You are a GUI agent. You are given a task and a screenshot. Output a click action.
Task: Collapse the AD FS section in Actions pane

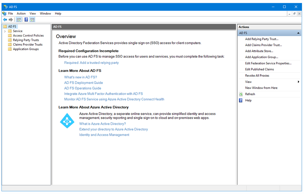pyautogui.click(x=298, y=33)
